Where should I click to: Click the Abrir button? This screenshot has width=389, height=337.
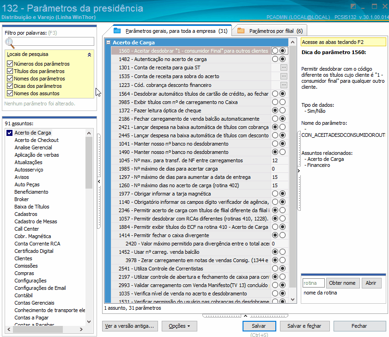coord(371,283)
